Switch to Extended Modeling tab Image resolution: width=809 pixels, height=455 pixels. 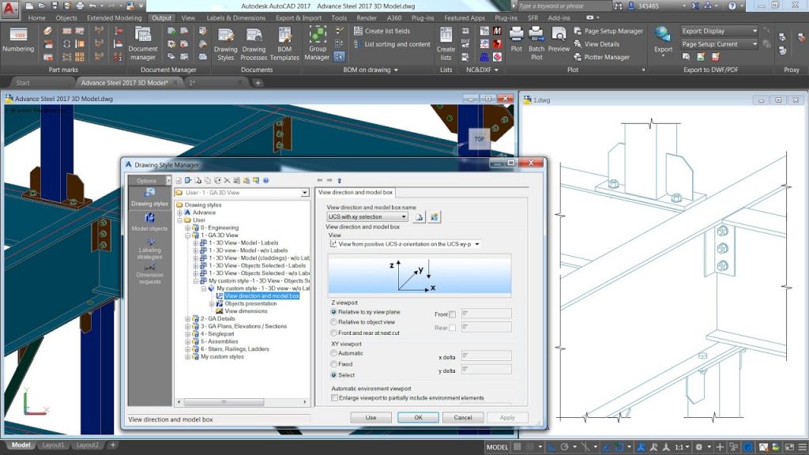pyautogui.click(x=114, y=17)
